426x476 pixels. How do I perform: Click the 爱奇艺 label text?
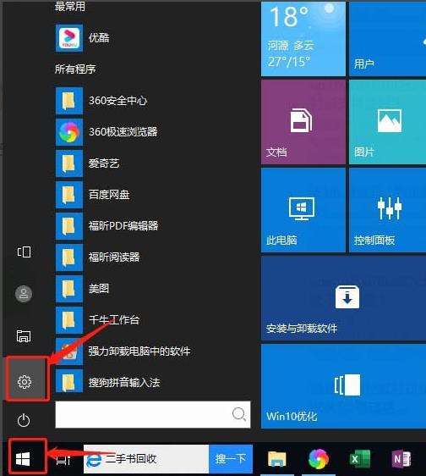point(104,163)
